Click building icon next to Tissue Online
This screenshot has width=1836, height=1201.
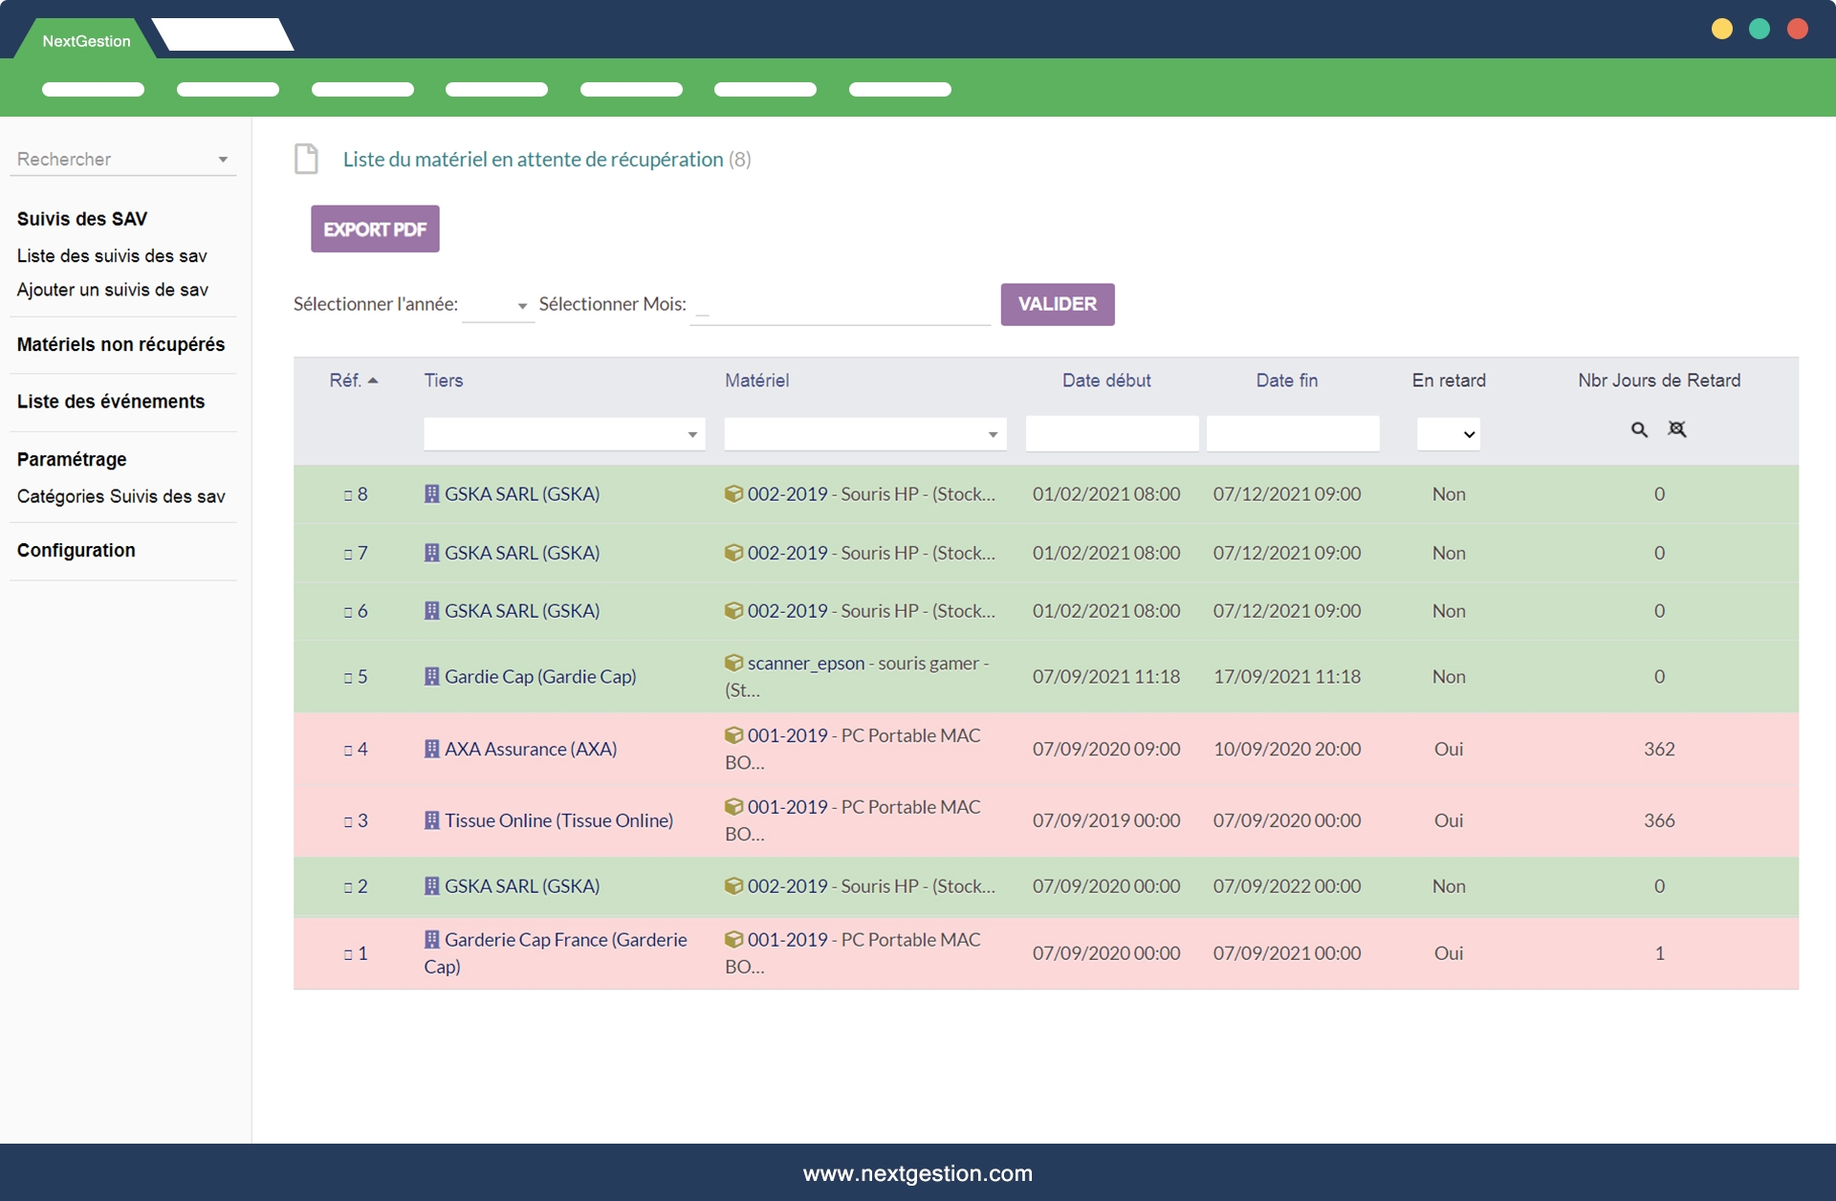[432, 820]
